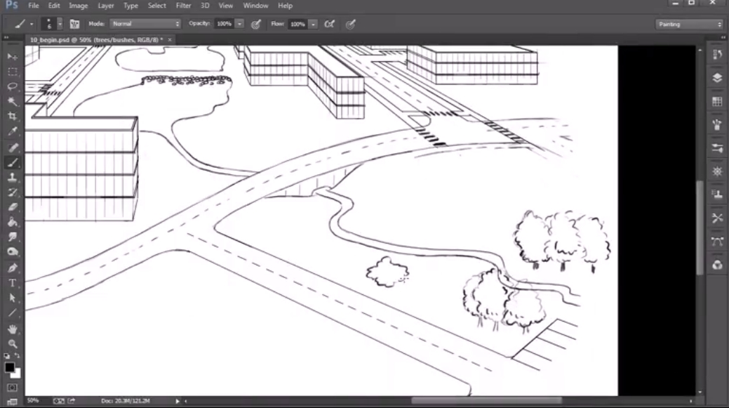The width and height of the screenshot is (729, 408).
Task: Open the Layers panel icon
Action: click(x=717, y=78)
